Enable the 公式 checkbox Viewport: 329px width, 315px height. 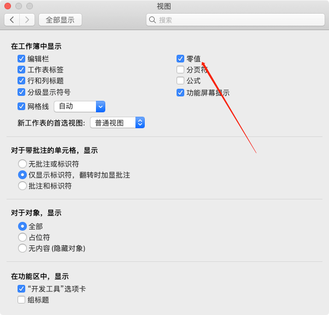click(180, 81)
